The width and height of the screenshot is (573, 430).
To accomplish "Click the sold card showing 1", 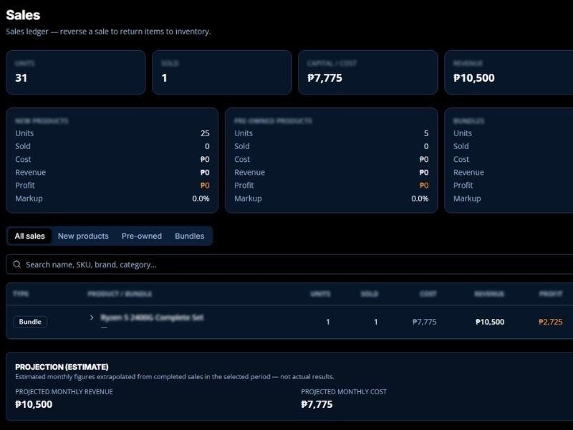I will pos(222,72).
